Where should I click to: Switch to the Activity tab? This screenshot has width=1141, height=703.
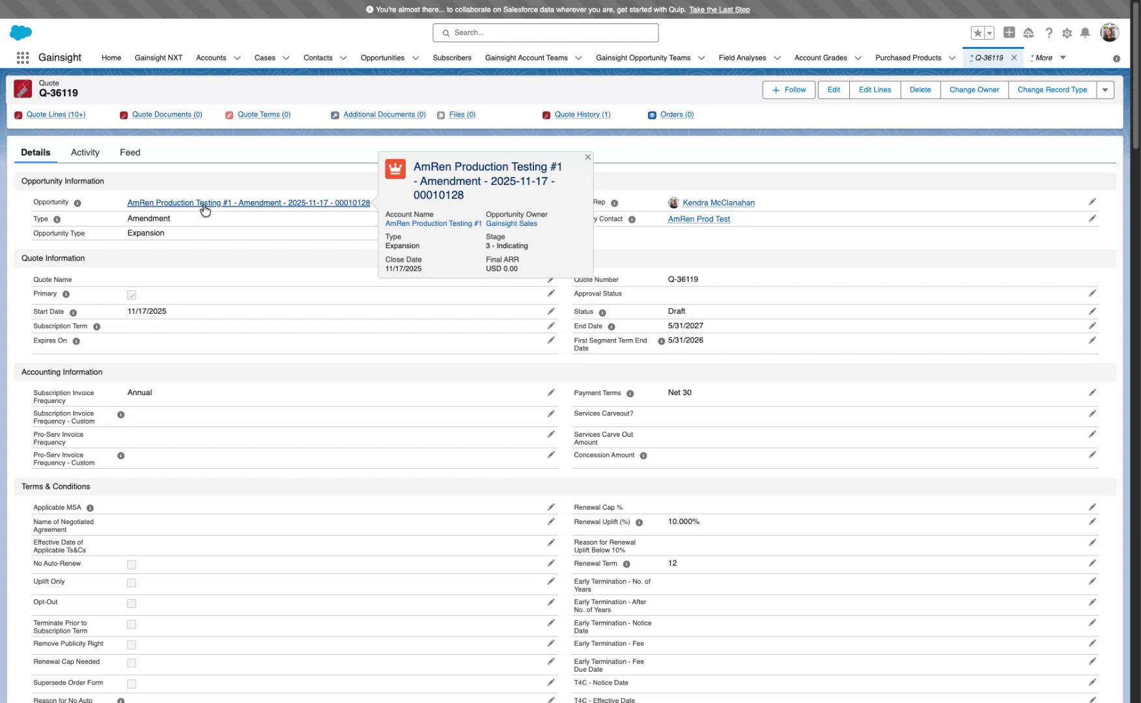point(85,152)
